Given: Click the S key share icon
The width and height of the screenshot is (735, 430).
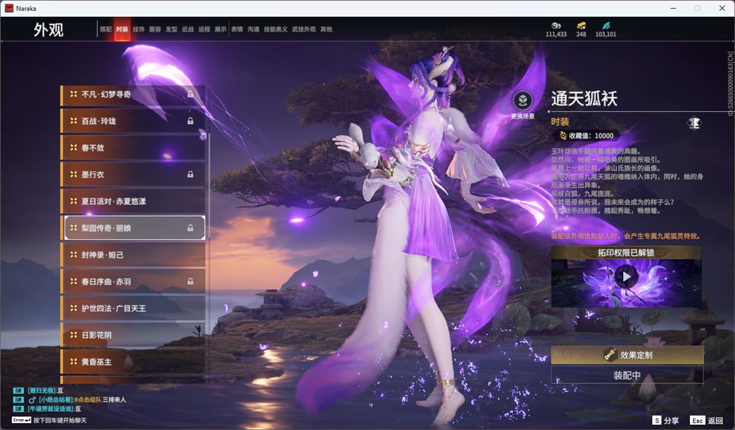Looking at the screenshot, I should tap(657, 421).
